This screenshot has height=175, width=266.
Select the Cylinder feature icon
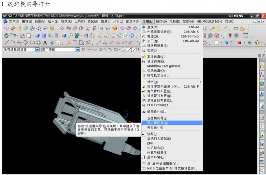44,36
